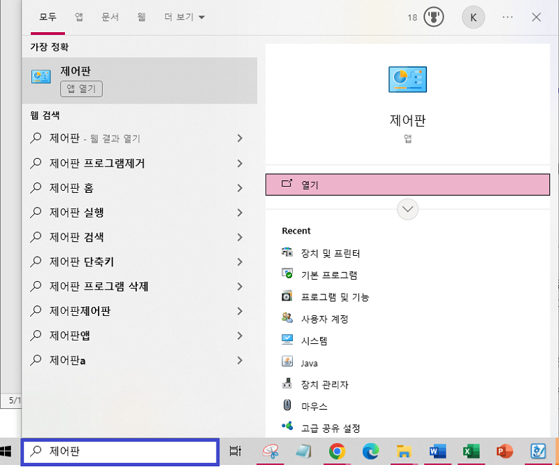Open File Explorer from the taskbar
The image size is (559, 467).
point(405,452)
